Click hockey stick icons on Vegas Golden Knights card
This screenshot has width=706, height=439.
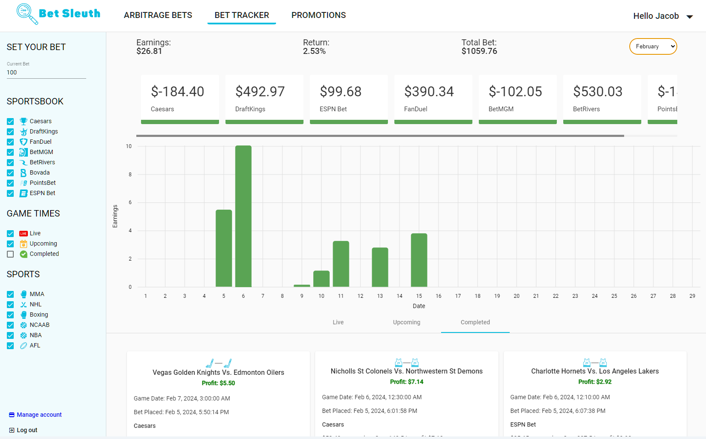(219, 363)
